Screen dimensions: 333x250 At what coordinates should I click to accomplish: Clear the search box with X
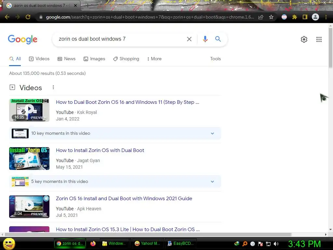[189, 39]
